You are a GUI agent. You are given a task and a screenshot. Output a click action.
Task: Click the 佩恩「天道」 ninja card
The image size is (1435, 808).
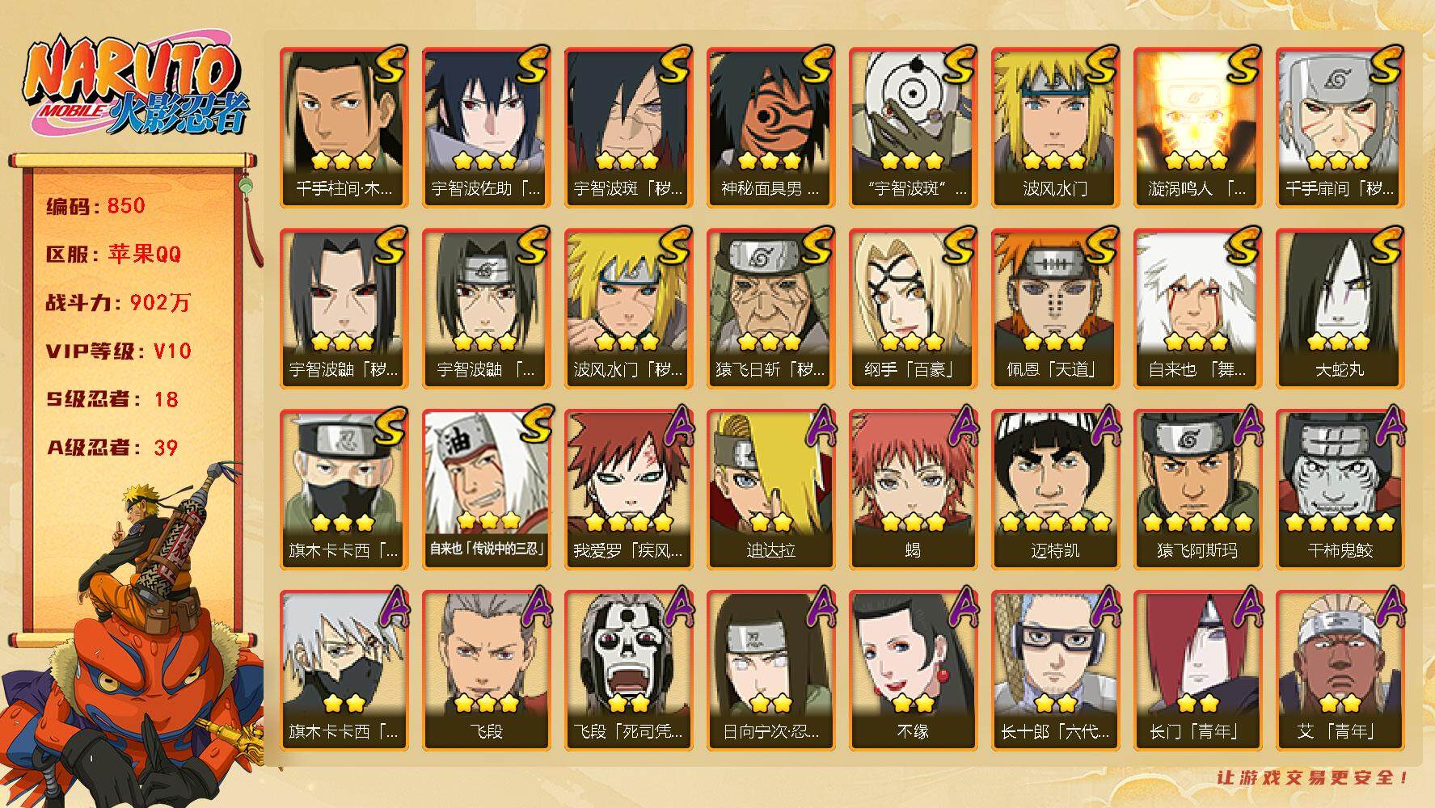point(1055,309)
